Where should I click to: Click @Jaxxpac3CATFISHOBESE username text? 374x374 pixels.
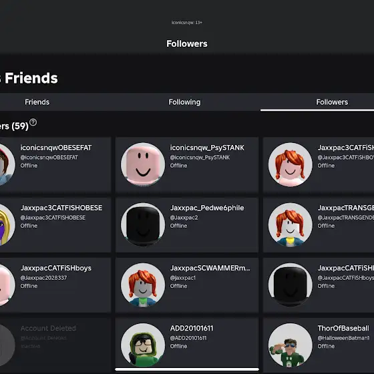click(53, 218)
